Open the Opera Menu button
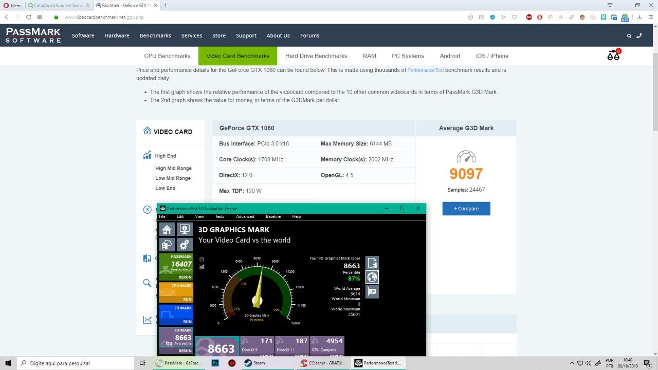 13,5
